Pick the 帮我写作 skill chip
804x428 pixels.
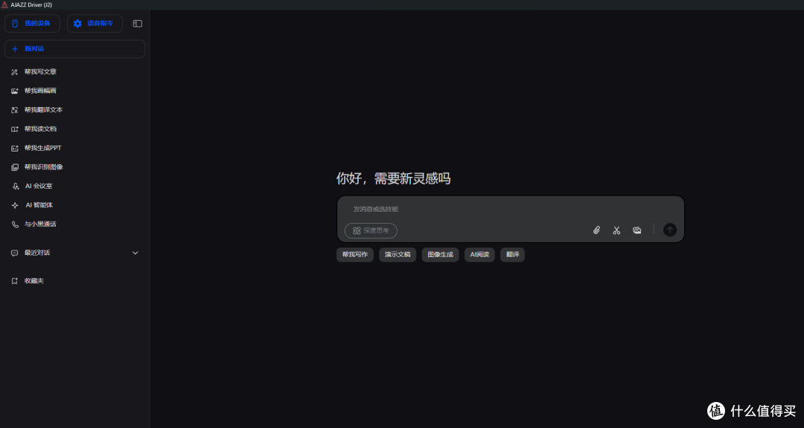pyautogui.click(x=355, y=254)
